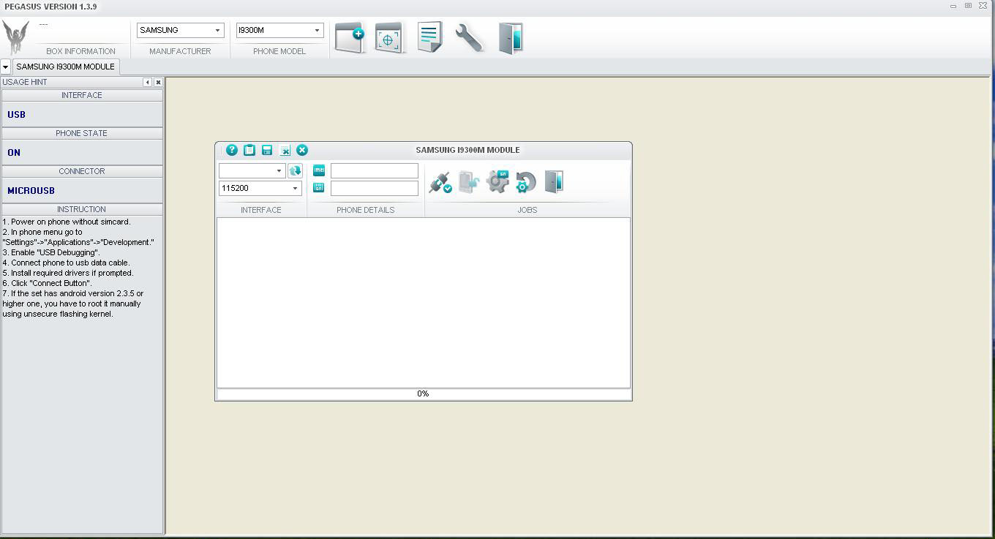The width and height of the screenshot is (995, 539).
Task: Copy log with clipboard icon in module
Action: tap(249, 150)
